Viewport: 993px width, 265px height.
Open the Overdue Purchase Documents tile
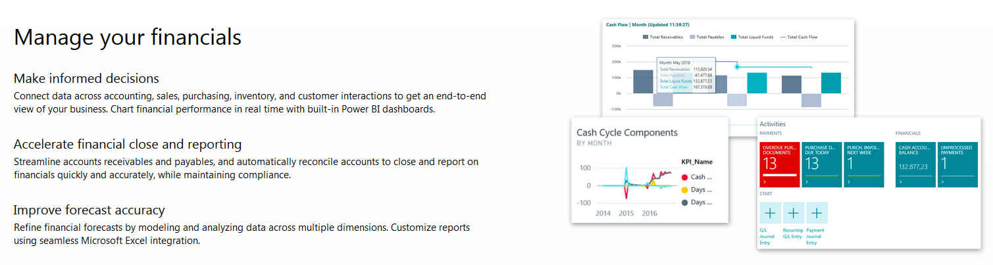click(780, 164)
